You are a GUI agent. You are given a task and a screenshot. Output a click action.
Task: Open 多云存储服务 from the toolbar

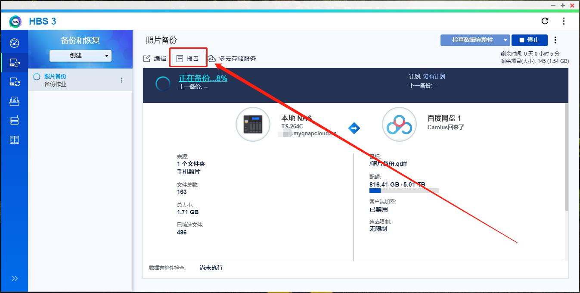pyautogui.click(x=233, y=59)
